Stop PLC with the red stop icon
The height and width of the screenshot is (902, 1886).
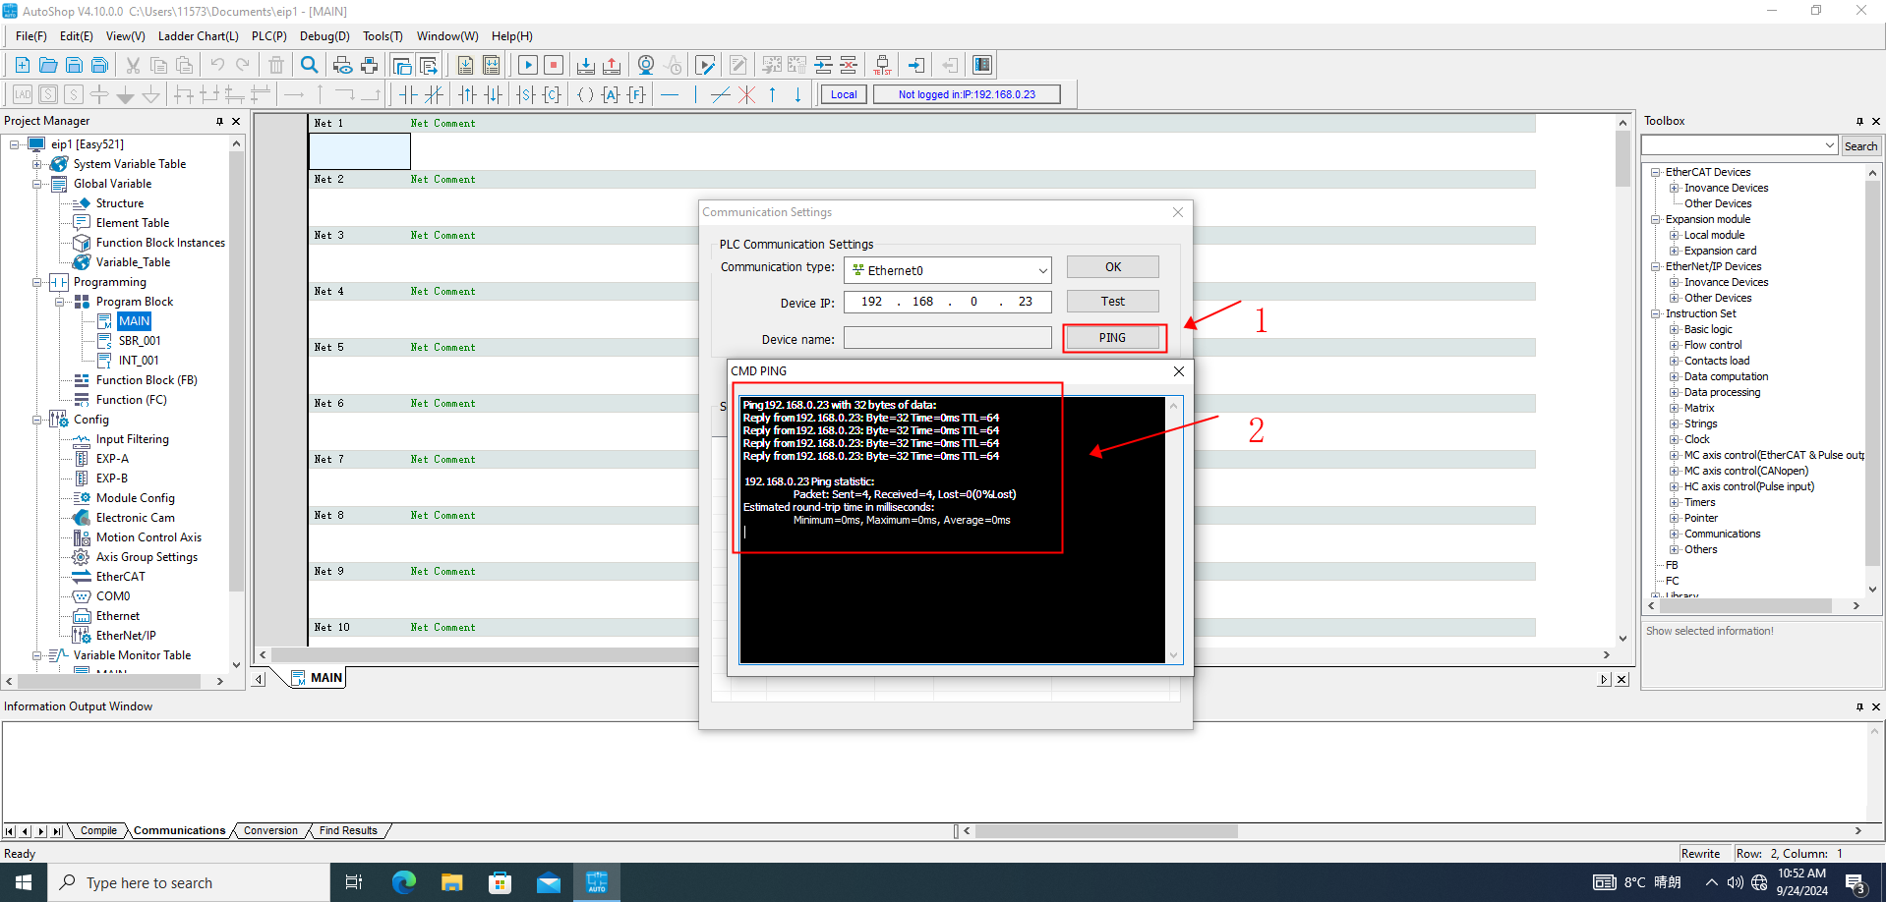click(x=554, y=65)
